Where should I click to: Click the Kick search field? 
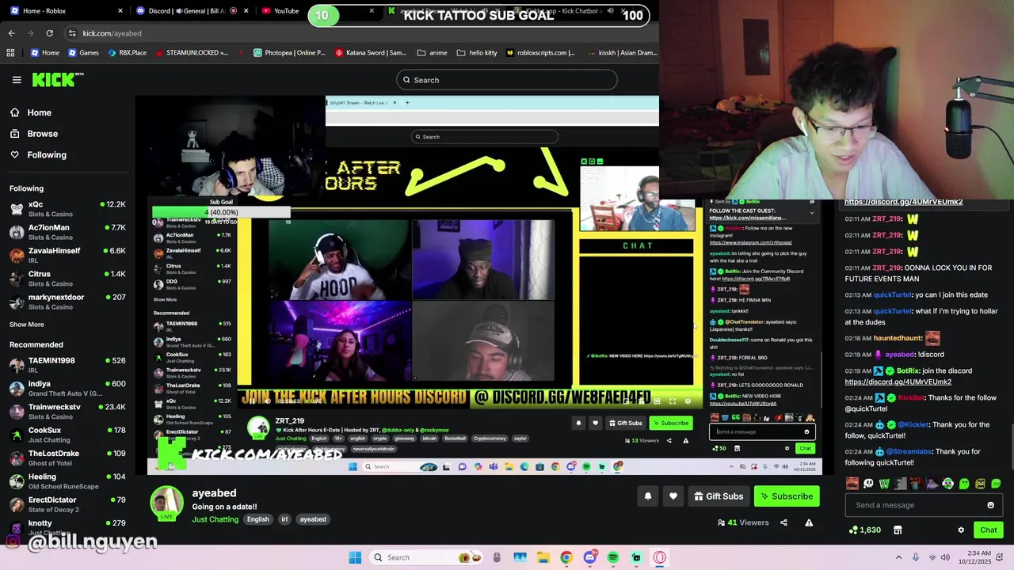click(507, 80)
